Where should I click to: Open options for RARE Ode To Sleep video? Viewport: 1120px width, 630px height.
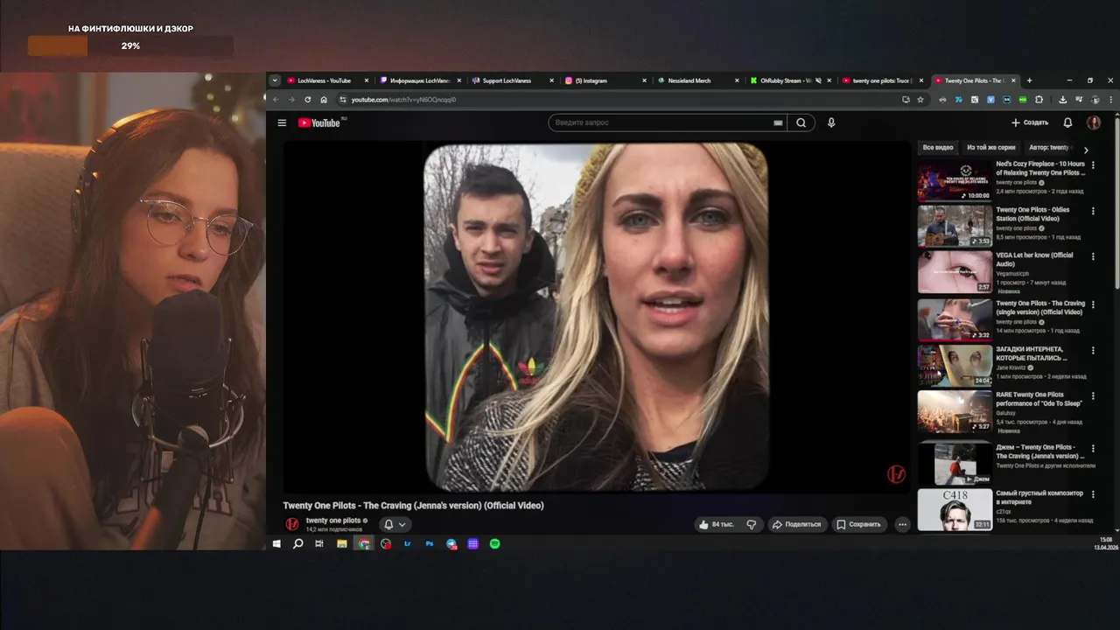click(x=1093, y=395)
